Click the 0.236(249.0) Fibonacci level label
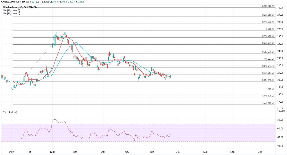 point(268,43)
